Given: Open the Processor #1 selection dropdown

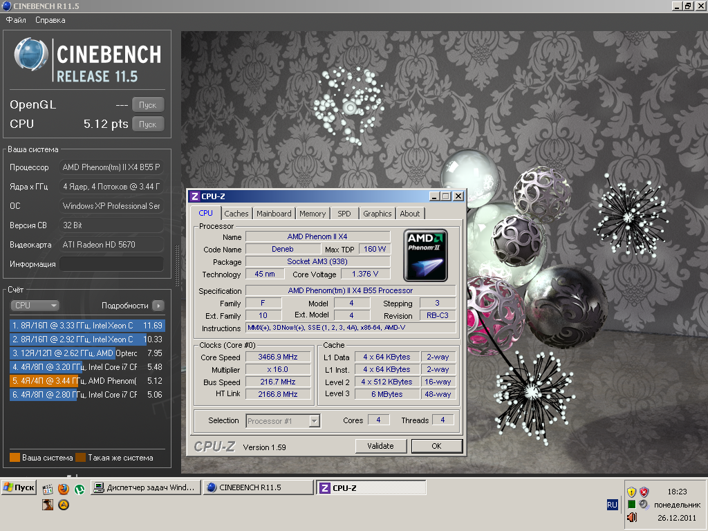Looking at the screenshot, I should click(283, 421).
